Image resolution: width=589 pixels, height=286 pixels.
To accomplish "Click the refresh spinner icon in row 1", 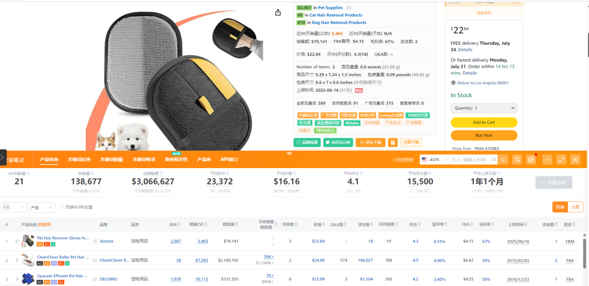I will point(17,241).
